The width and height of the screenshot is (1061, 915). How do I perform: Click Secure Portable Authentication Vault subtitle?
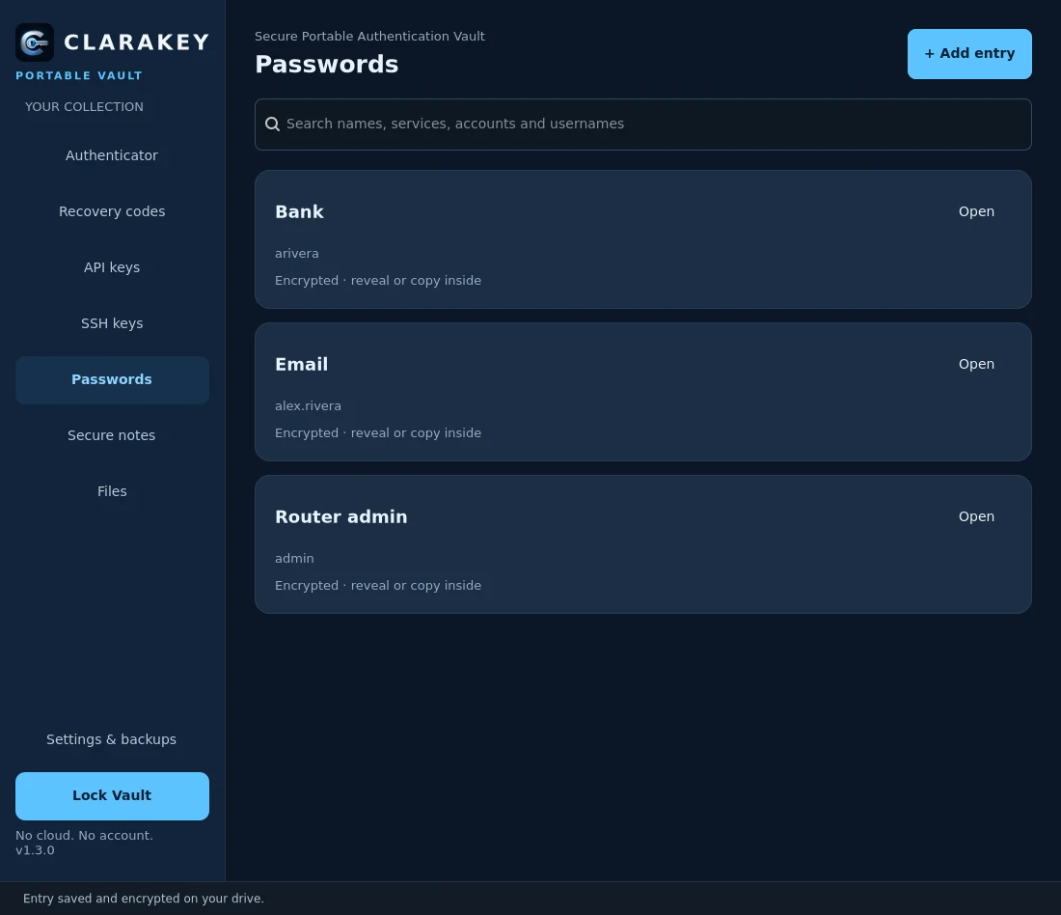click(x=369, y=36)
